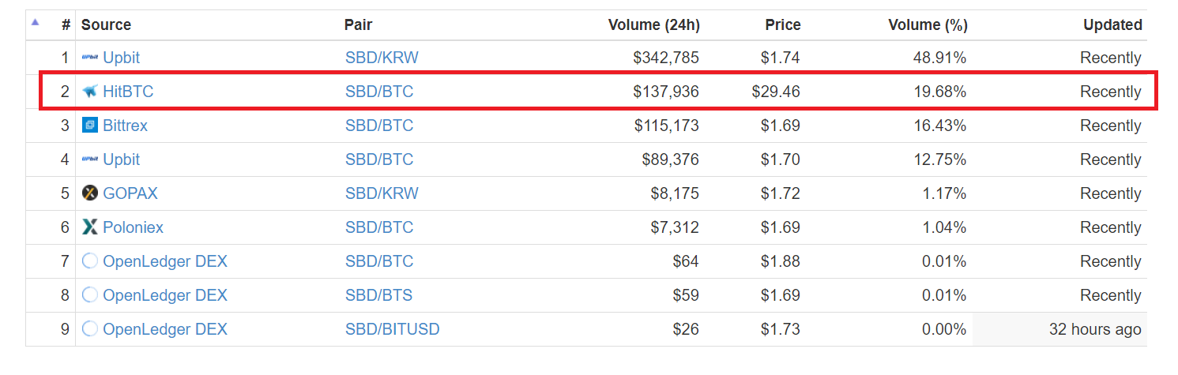Sort by the Source column header
This screenshot has width=1178, height=375.
coord(106,25)
